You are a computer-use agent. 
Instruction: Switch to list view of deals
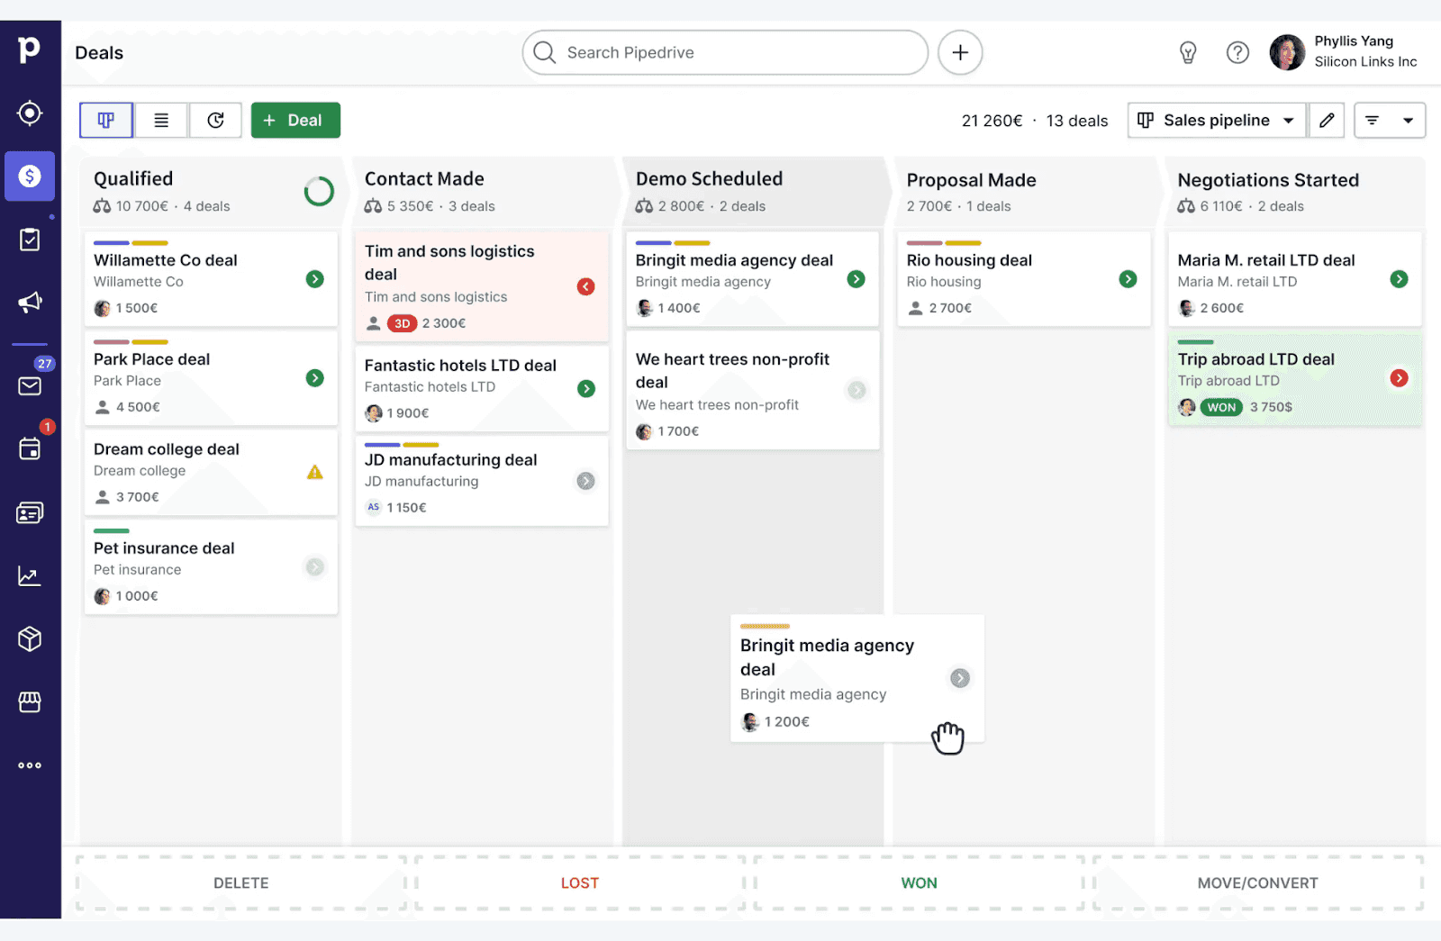(160, 120)
